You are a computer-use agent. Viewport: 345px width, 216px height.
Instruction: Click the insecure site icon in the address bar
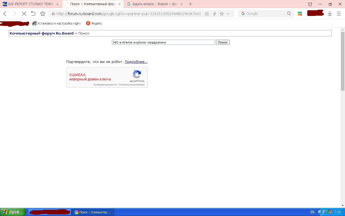53,14
